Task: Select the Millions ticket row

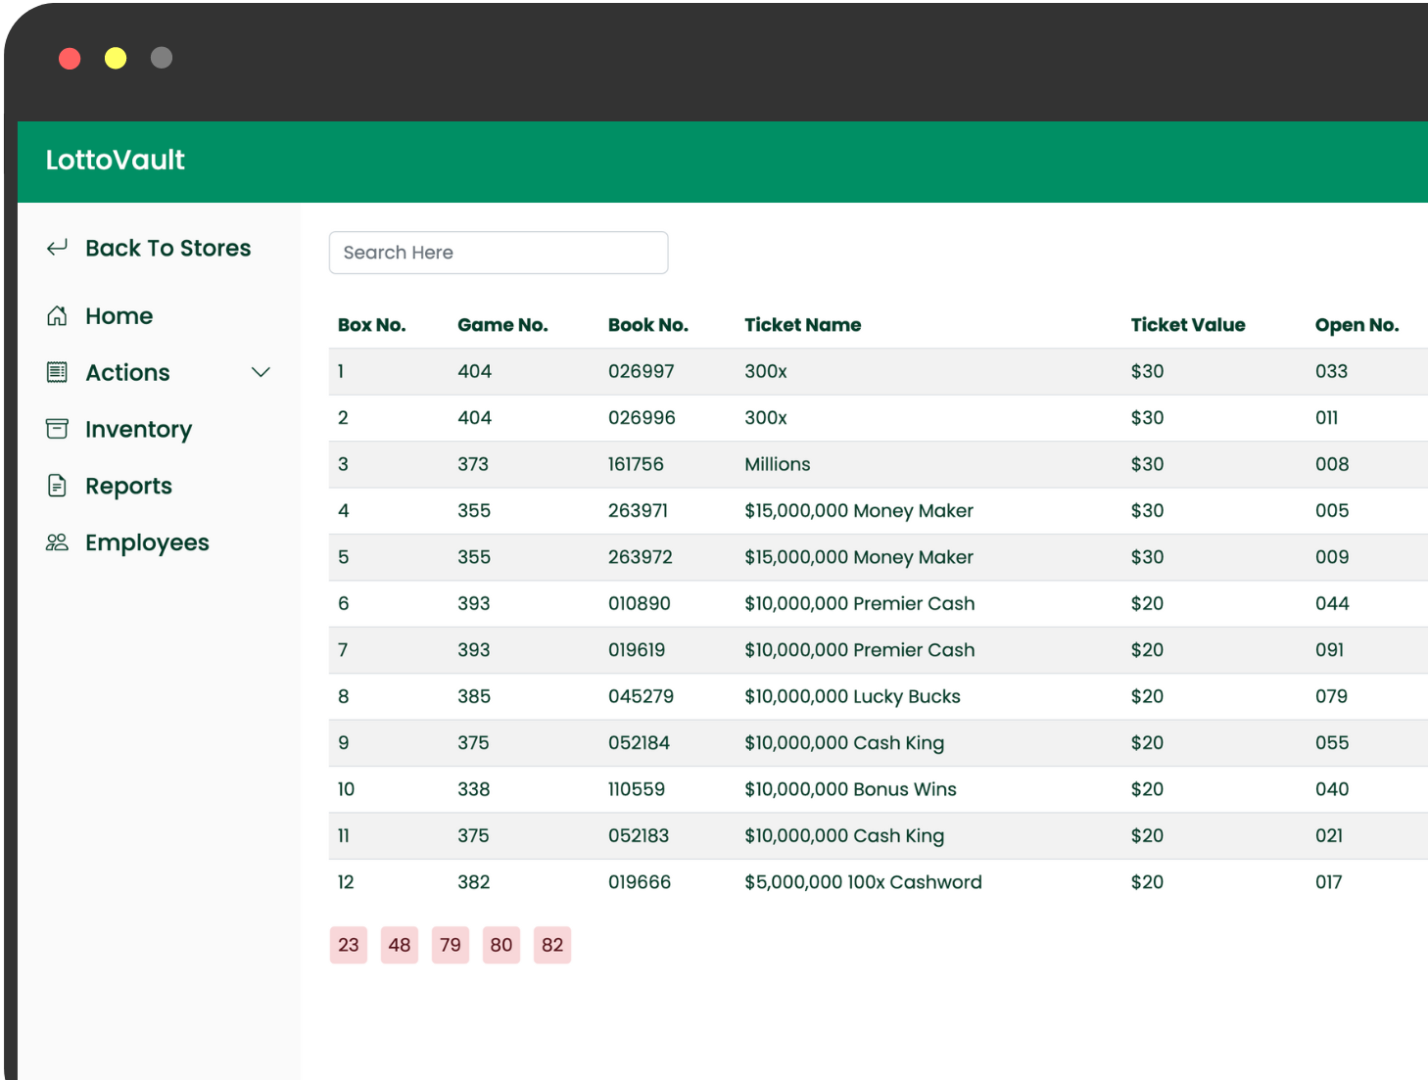Action: [777, 464]
